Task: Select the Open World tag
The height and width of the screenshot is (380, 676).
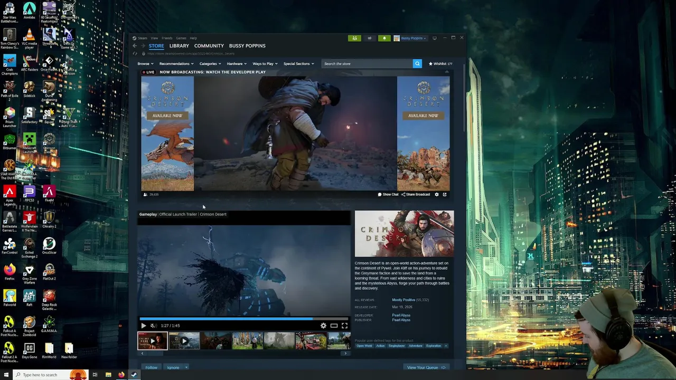Action: (x=364, y=346)
